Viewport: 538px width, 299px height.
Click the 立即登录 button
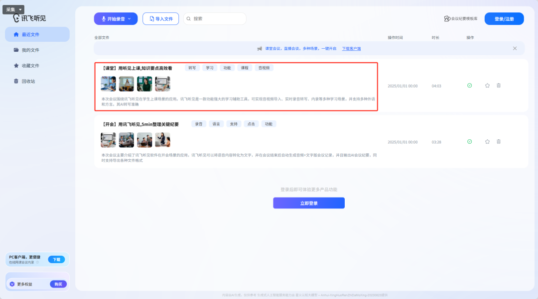click(x=308, y=203)
